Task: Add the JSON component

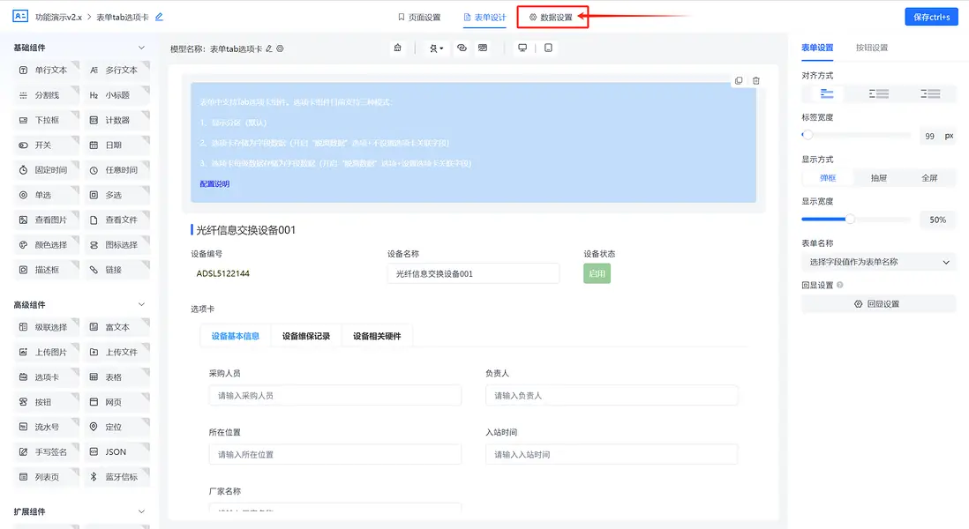Action: [x=116, y=451]
